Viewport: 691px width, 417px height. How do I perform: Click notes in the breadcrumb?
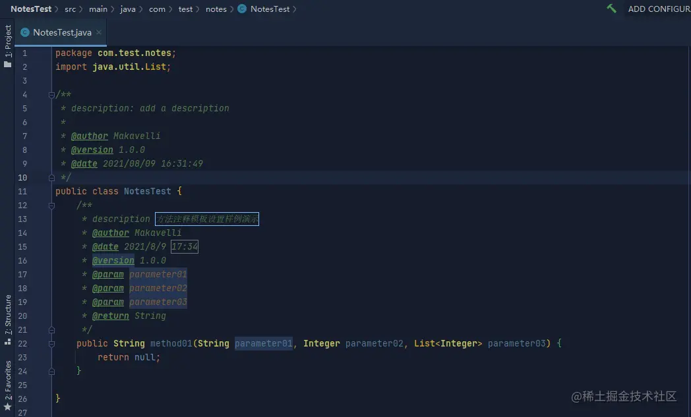(216, 9)
